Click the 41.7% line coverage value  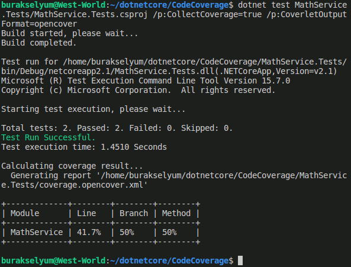pos(89,232)
